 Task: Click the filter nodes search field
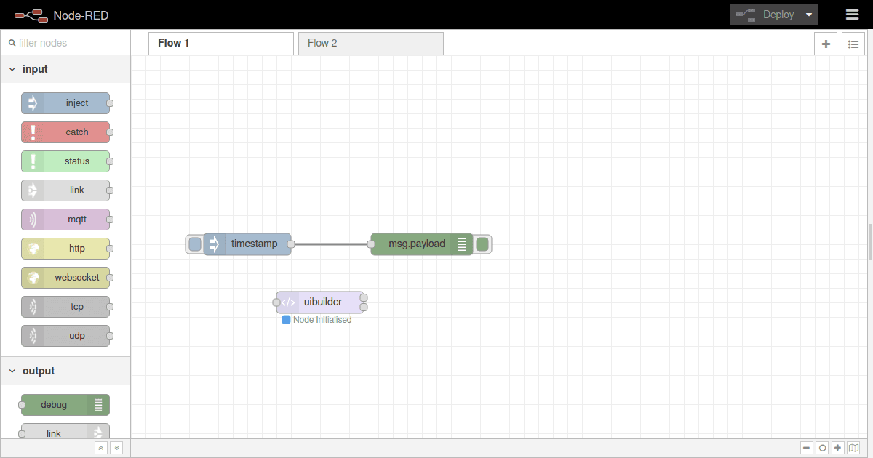pos(65,42)
